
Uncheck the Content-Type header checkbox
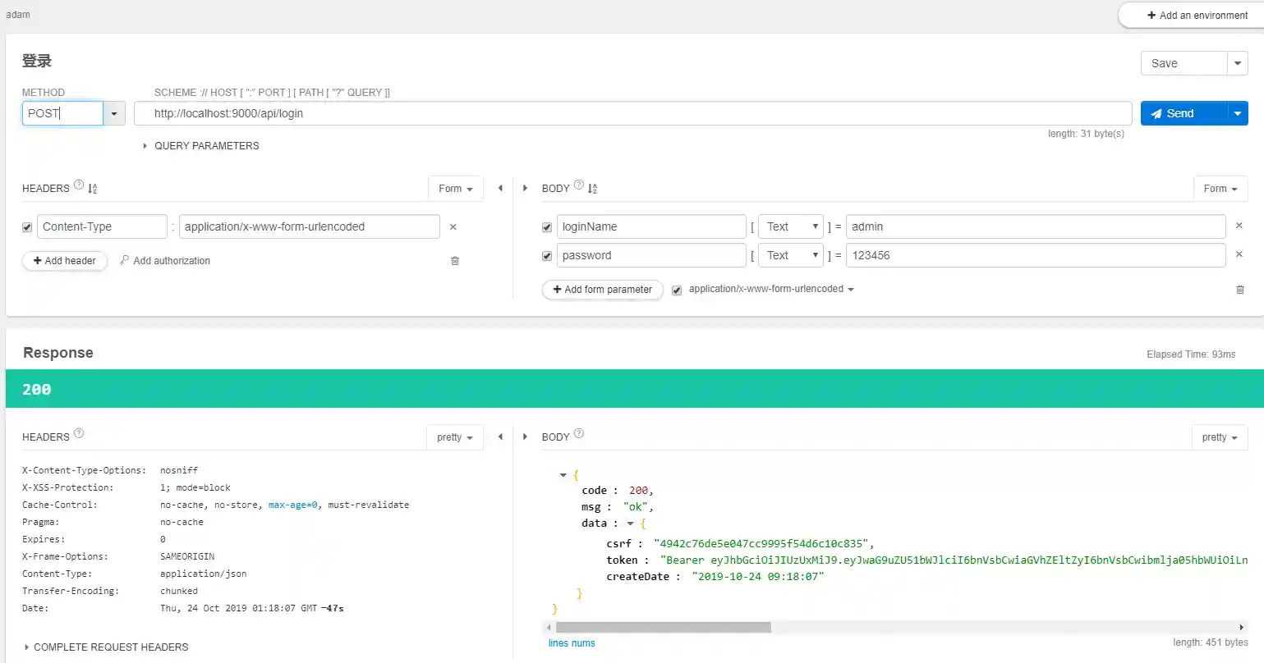point(27,227)
